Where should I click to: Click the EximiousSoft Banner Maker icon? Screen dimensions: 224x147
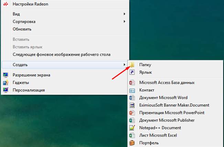[x=132, y=105]
